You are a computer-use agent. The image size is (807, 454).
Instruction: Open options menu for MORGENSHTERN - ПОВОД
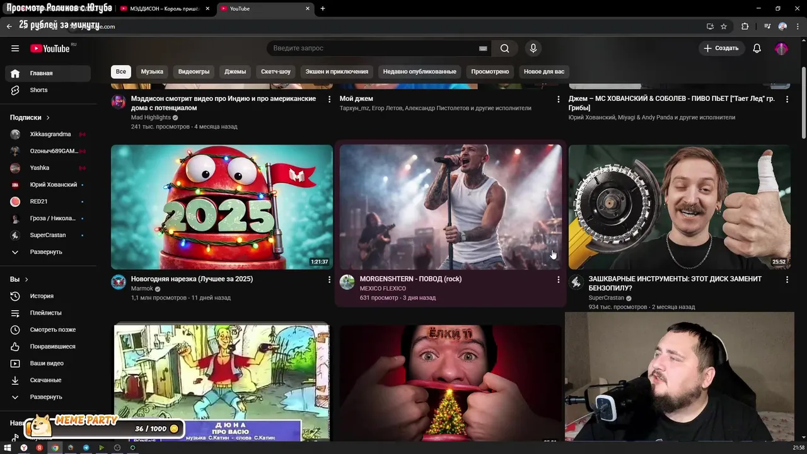[x=558, y=279]
